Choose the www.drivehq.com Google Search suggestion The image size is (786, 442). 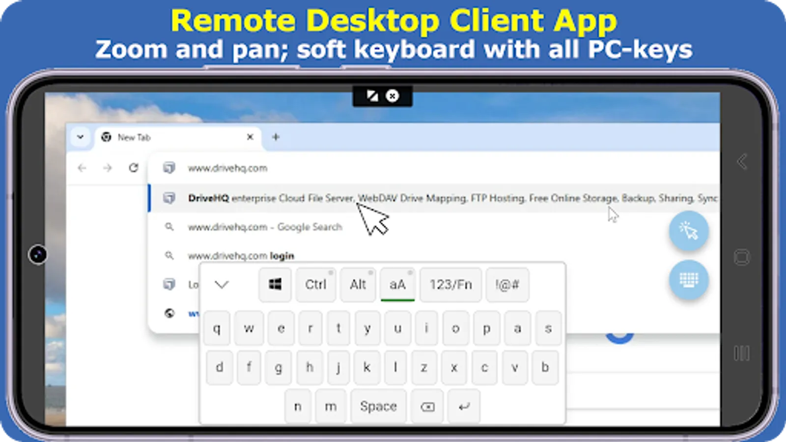(x=265, y=227)
